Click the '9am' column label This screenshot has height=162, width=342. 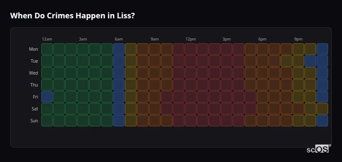(155, 39)
